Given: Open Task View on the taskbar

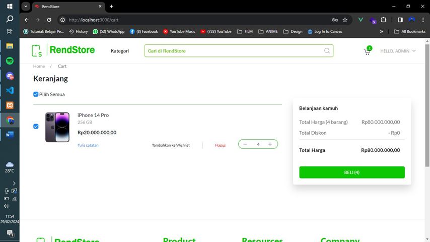Looking at the screenshot, I should click(x=10, y=31).
